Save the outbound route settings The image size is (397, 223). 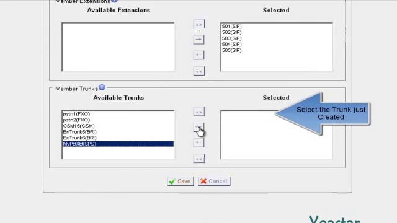[181, 181]
